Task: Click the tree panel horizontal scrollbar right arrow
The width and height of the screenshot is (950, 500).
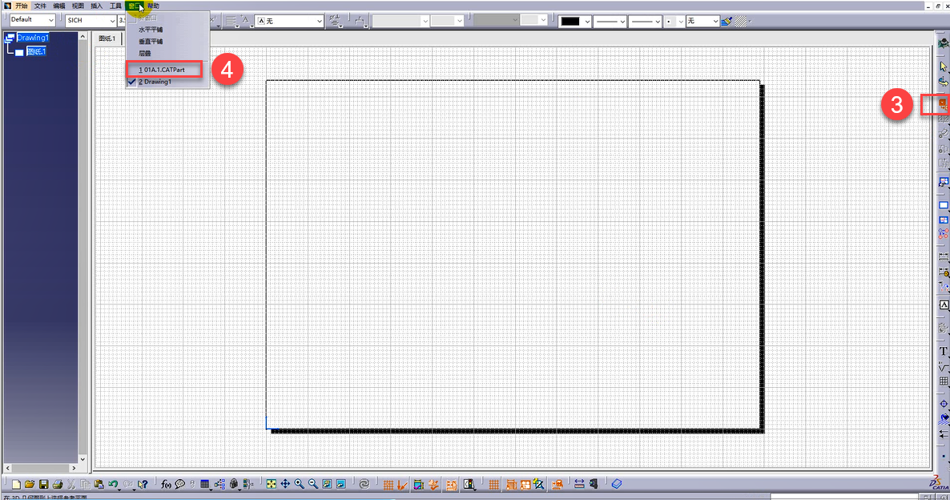Action: pyautogui.click(x=74, y=467)
